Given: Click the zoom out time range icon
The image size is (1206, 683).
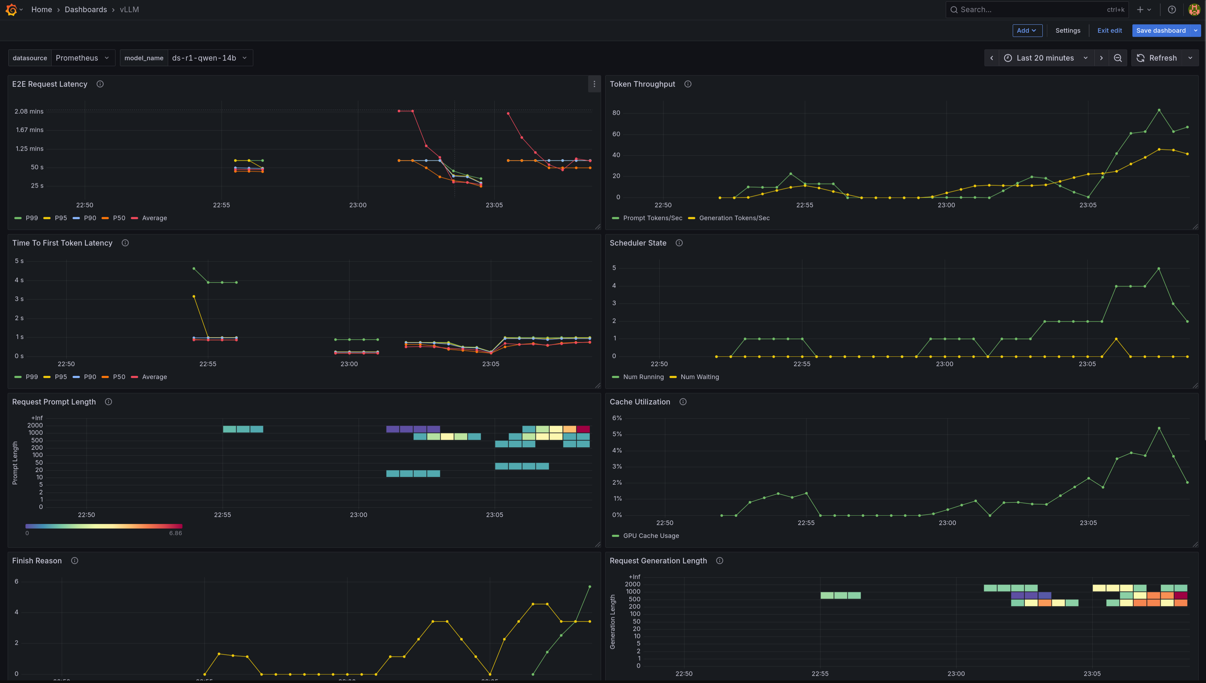Looking at the screenshot, I should [1118, 58].
